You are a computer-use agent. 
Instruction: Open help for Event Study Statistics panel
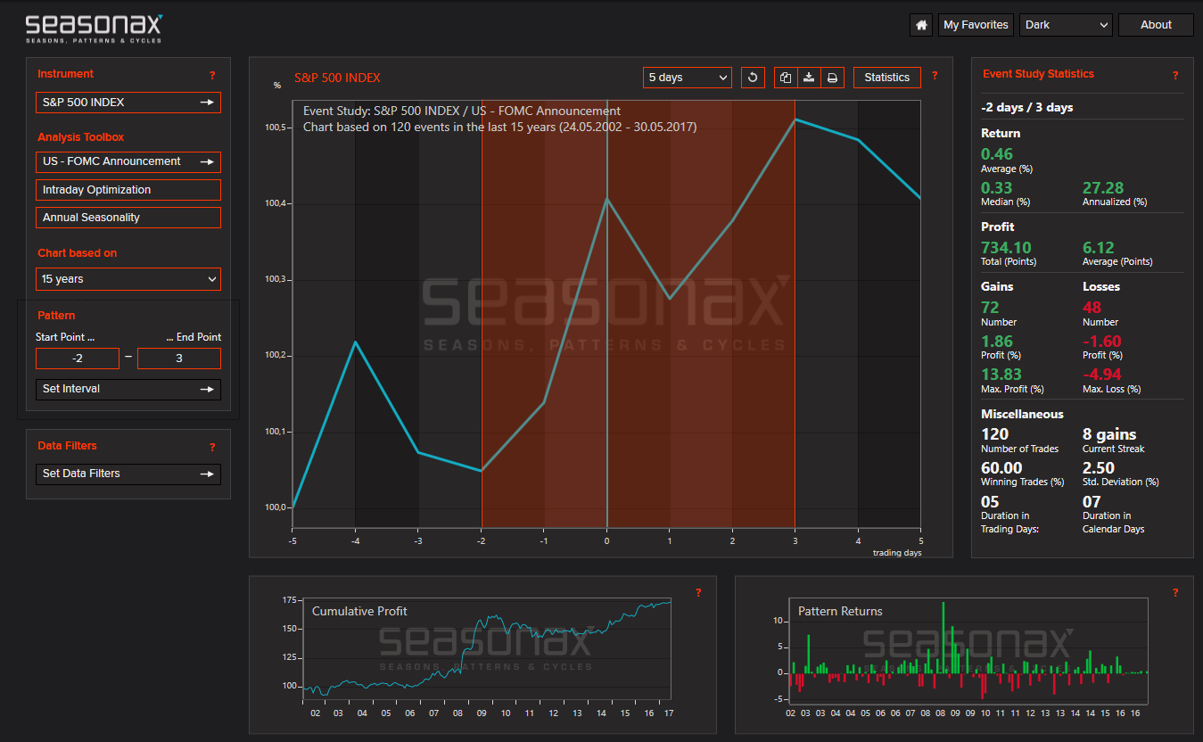1175,76
